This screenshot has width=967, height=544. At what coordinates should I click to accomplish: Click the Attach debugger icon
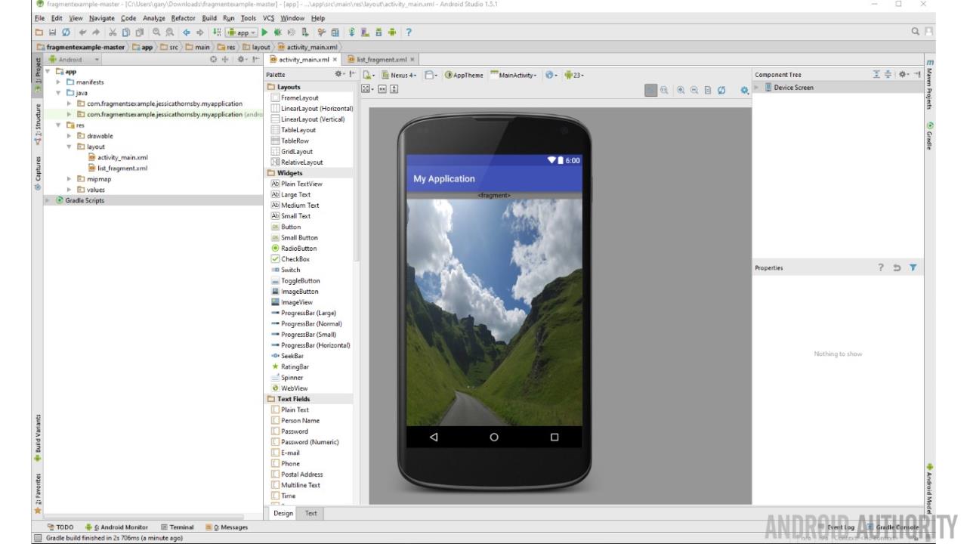[305, 32]
